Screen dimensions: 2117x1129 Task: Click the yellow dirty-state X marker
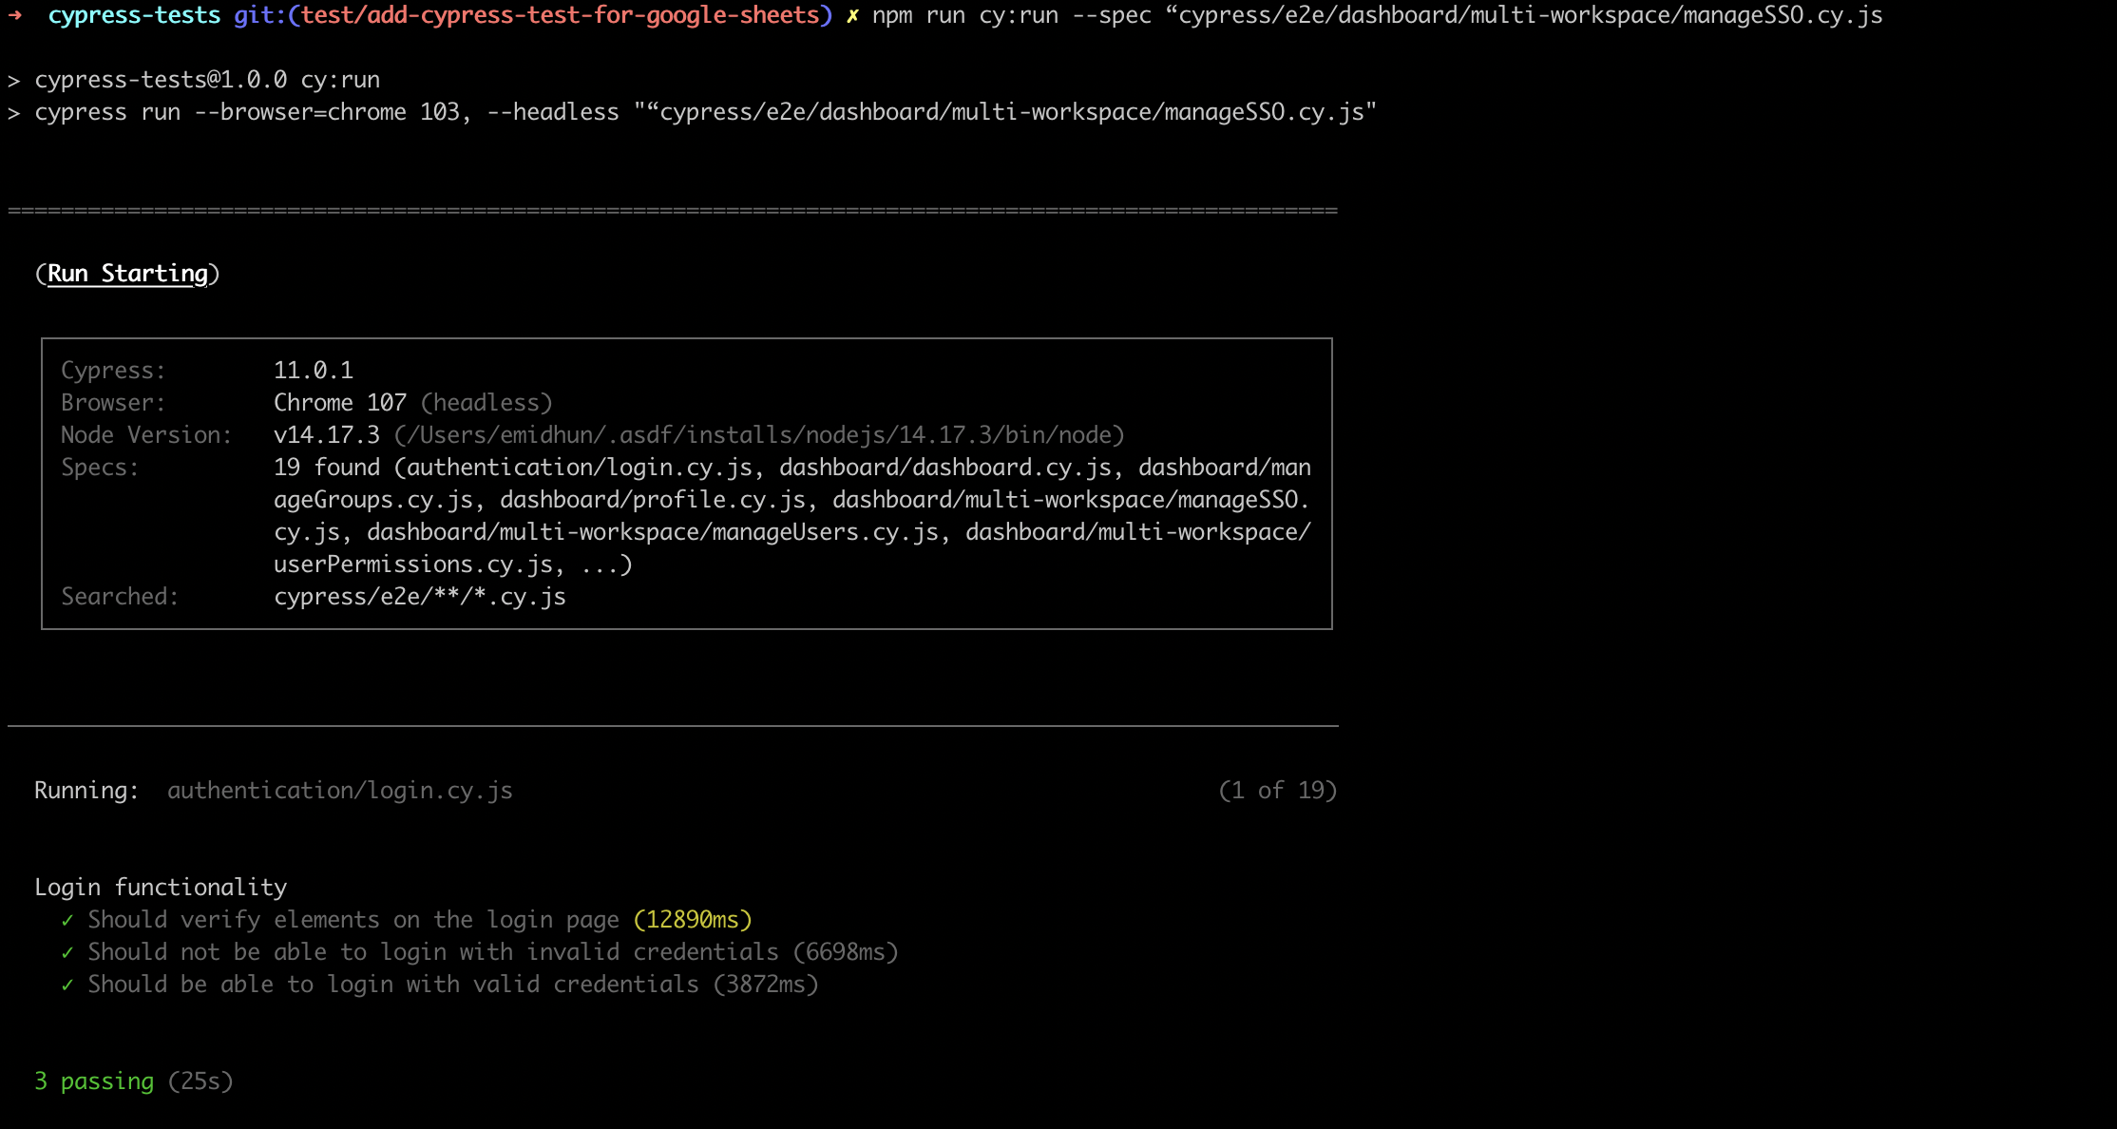(x=852, y=15)
